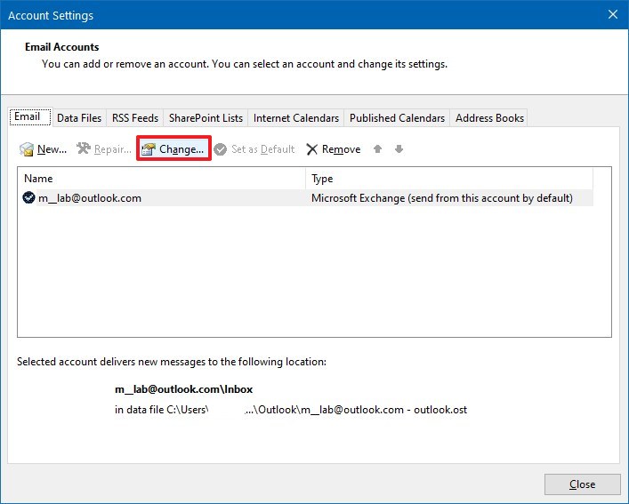Click the data file path text
Screen dimensions: 629x504
(x=291, y=410)
